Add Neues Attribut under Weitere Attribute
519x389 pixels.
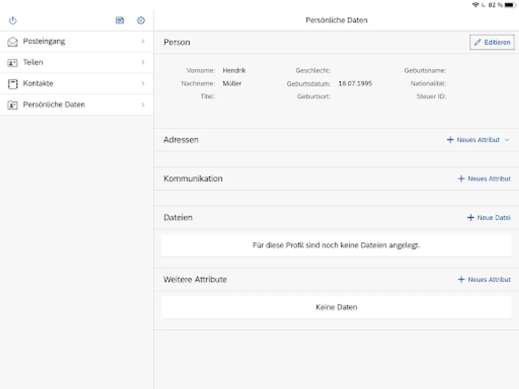484,280
